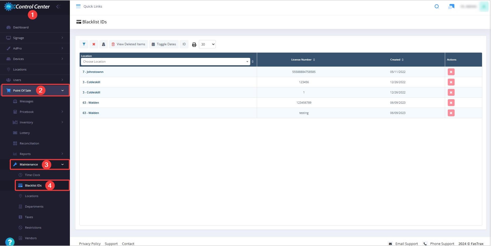Toggle the ID button in toolbar

[x=184, y=44]
